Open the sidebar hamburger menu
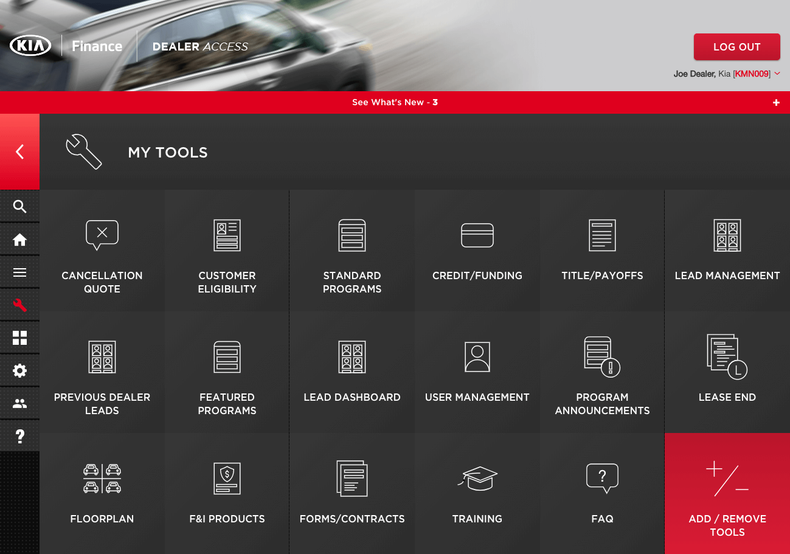The image size is (790, 554). pos(20,272)
